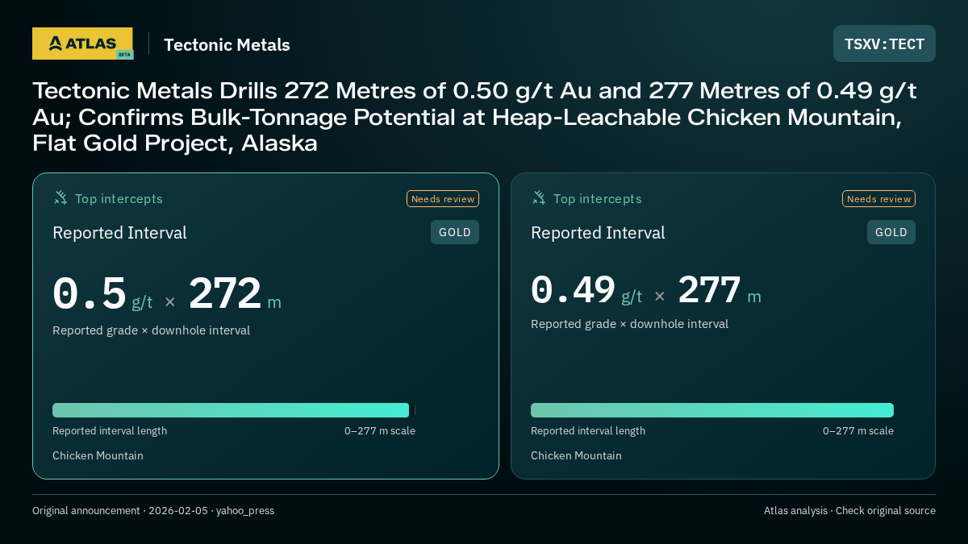Click Reported Interval heading in the 0.49 g/t card
Image resolution: width=968 pixels, height=544 pixels.
[x=598, y=233]
